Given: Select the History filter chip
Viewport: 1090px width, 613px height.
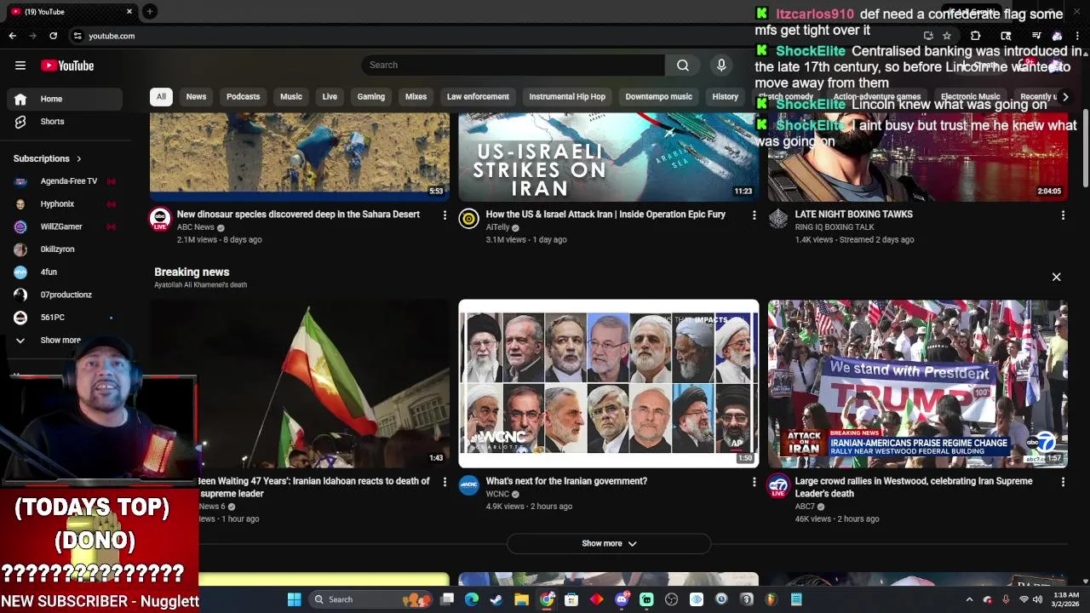Looking at the screenshot, I should [x=726, y=96].
